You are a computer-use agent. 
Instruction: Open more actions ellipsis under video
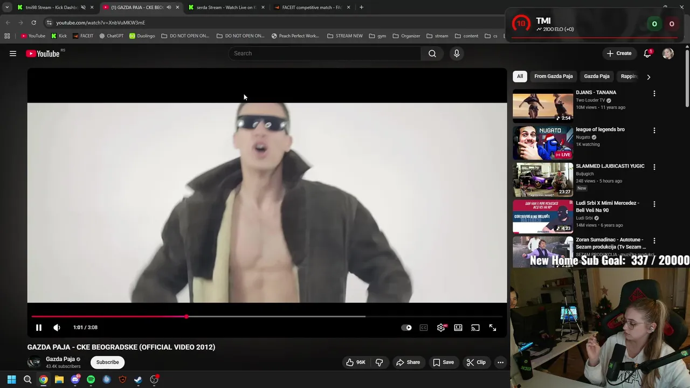(500, 362)
